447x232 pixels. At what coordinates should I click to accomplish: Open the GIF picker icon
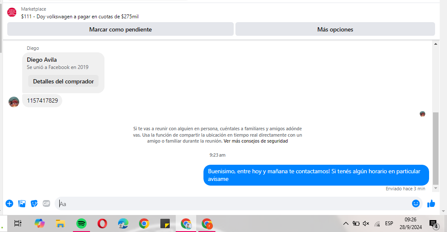pos(46,203)
